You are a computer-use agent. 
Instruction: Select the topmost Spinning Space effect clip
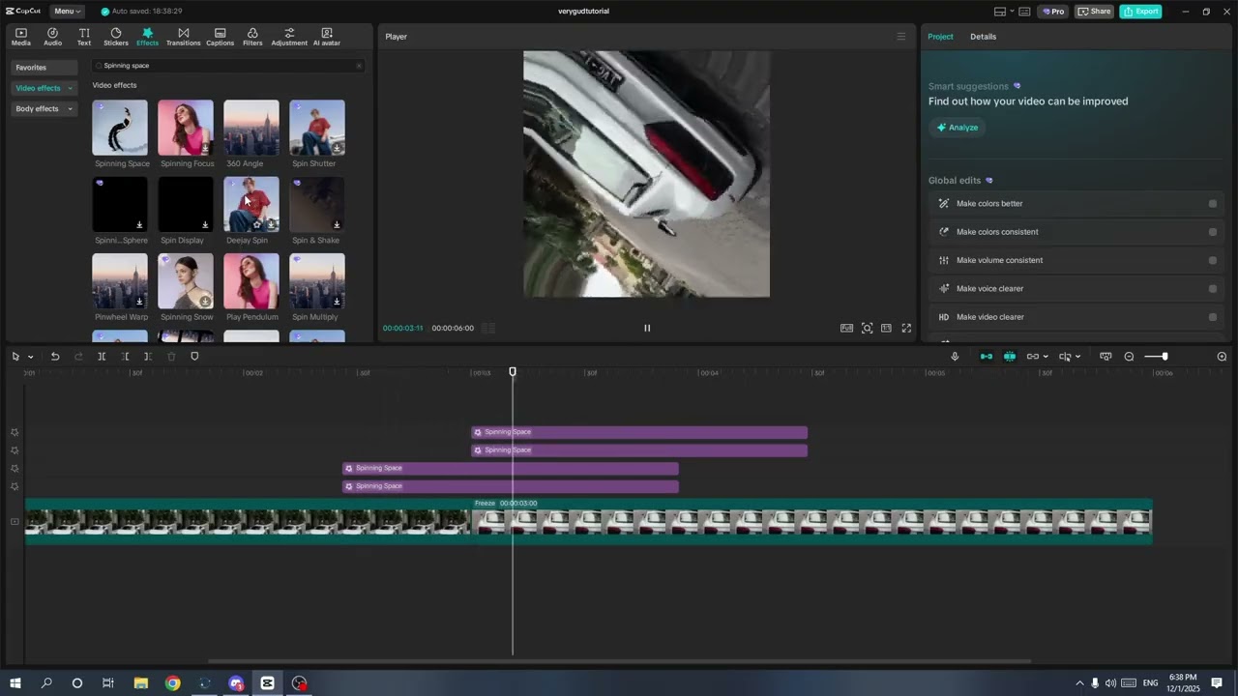point(639,432)
